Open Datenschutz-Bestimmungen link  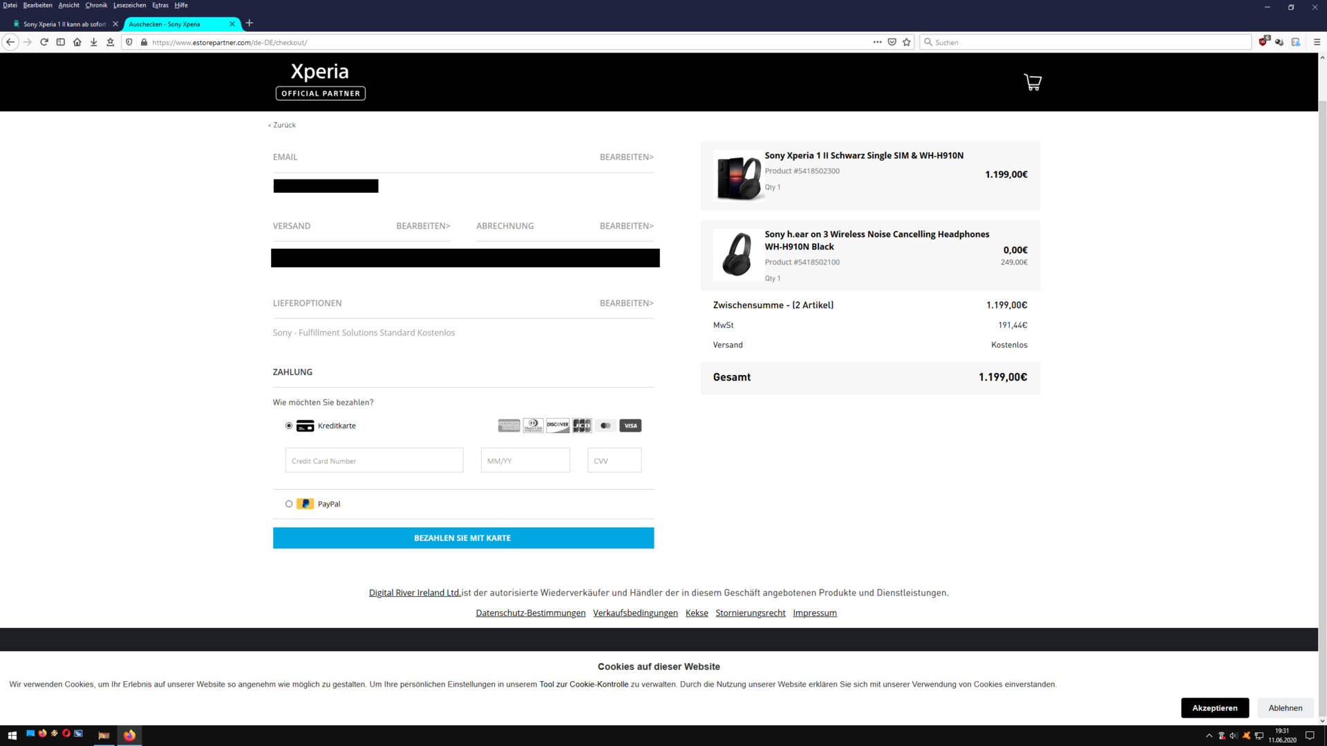[530, 613]
